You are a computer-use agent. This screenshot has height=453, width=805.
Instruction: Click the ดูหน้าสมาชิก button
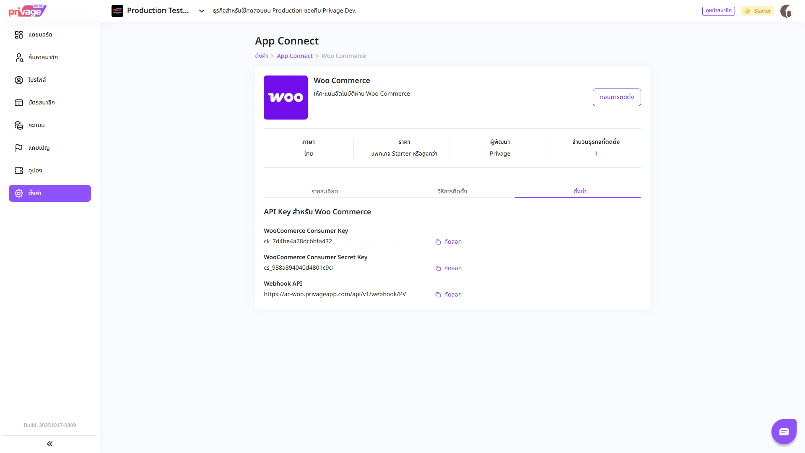718,11
